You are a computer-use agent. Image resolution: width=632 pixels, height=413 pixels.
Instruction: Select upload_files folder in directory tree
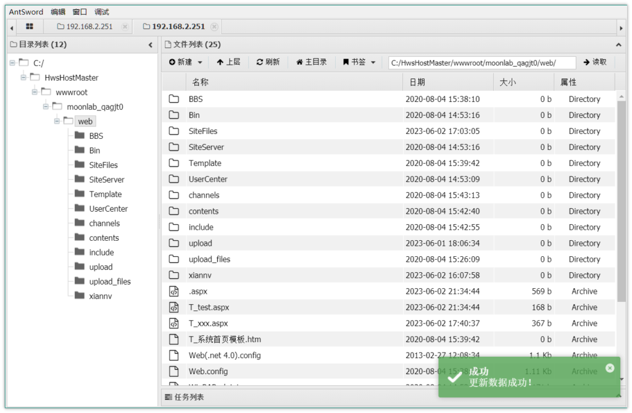coord(110,282)
